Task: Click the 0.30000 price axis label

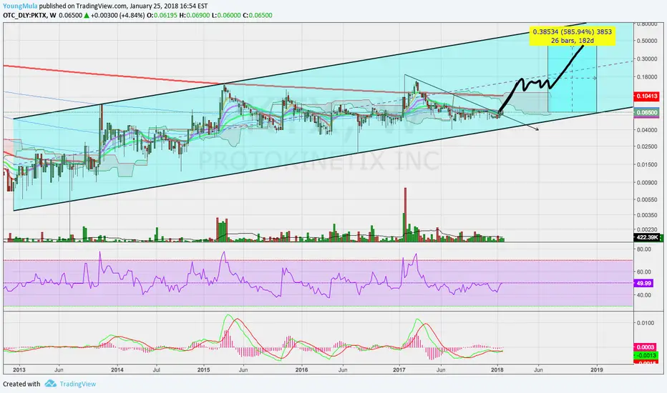Action: [x=646, y=59]
